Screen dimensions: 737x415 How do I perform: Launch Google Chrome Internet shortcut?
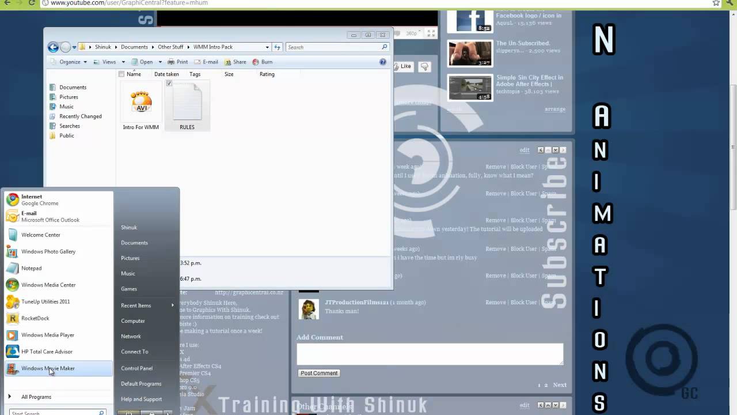(58, 200)
